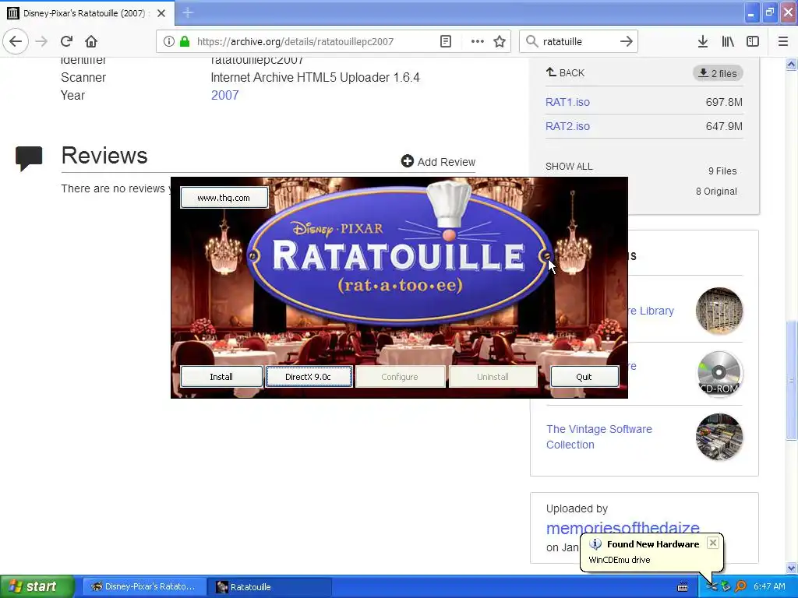Click the search go arrow
798x598 pixels.
[627, 41]
